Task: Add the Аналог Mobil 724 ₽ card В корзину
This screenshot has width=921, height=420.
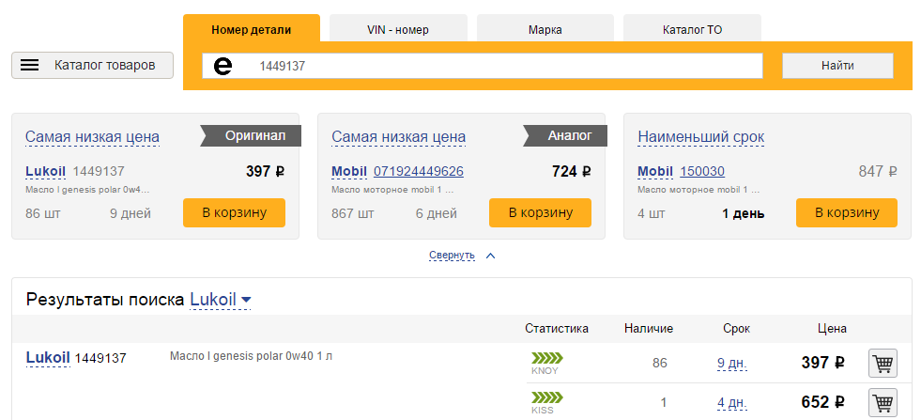Action: [x=541, y=213]
